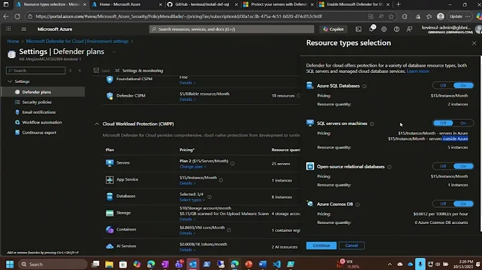Viewport: 482px width, 270px height.
Task: Turn Azure SQL Databases Off
Action: click(x=443, y=86)
